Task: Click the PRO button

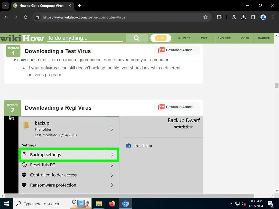Action: tap(161, 38)
